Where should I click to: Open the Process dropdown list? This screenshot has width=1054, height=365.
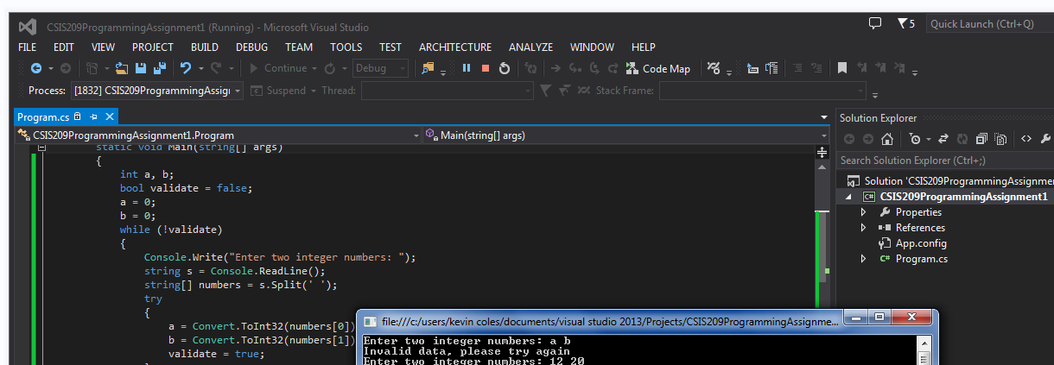tap(238, 91)
